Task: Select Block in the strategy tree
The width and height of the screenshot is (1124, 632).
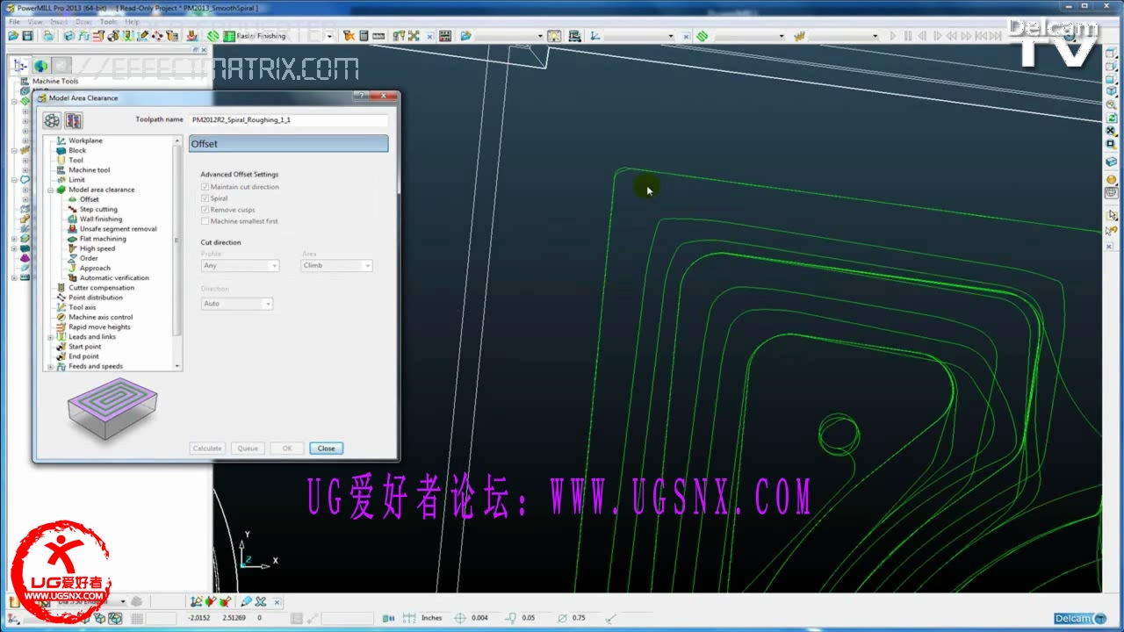Action: (77, 150)
